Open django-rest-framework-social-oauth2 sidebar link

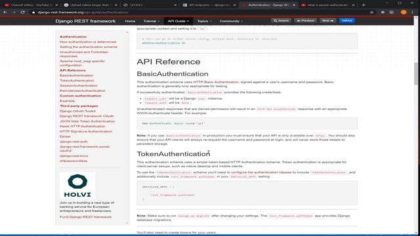(x=85, y=149)
